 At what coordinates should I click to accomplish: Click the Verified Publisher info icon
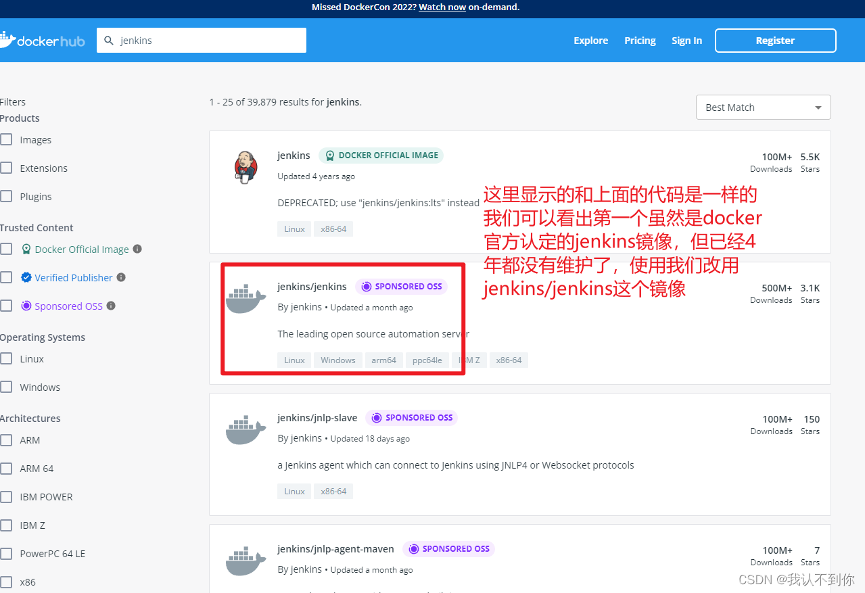coord(121,277)
